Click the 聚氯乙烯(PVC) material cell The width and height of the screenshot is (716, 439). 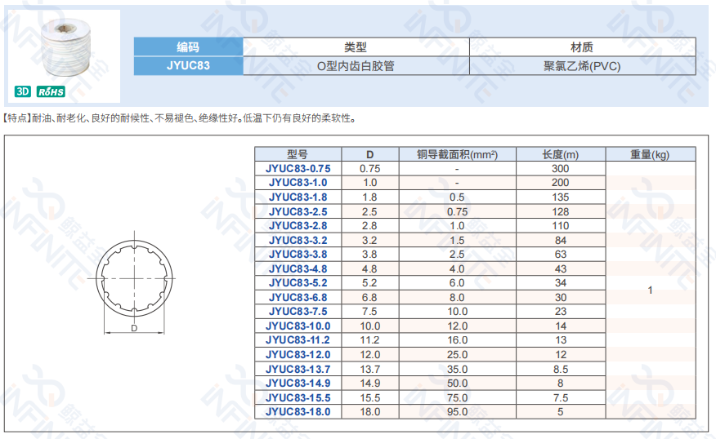[582, 66]
